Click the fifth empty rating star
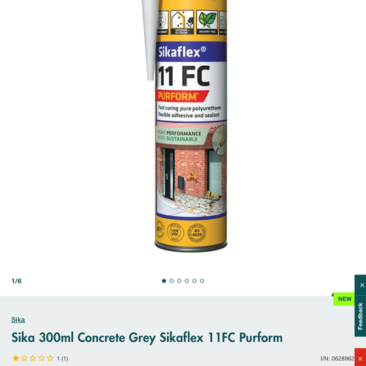The width and height of the screenshot is (366, 366). click(x=50, y=358)
